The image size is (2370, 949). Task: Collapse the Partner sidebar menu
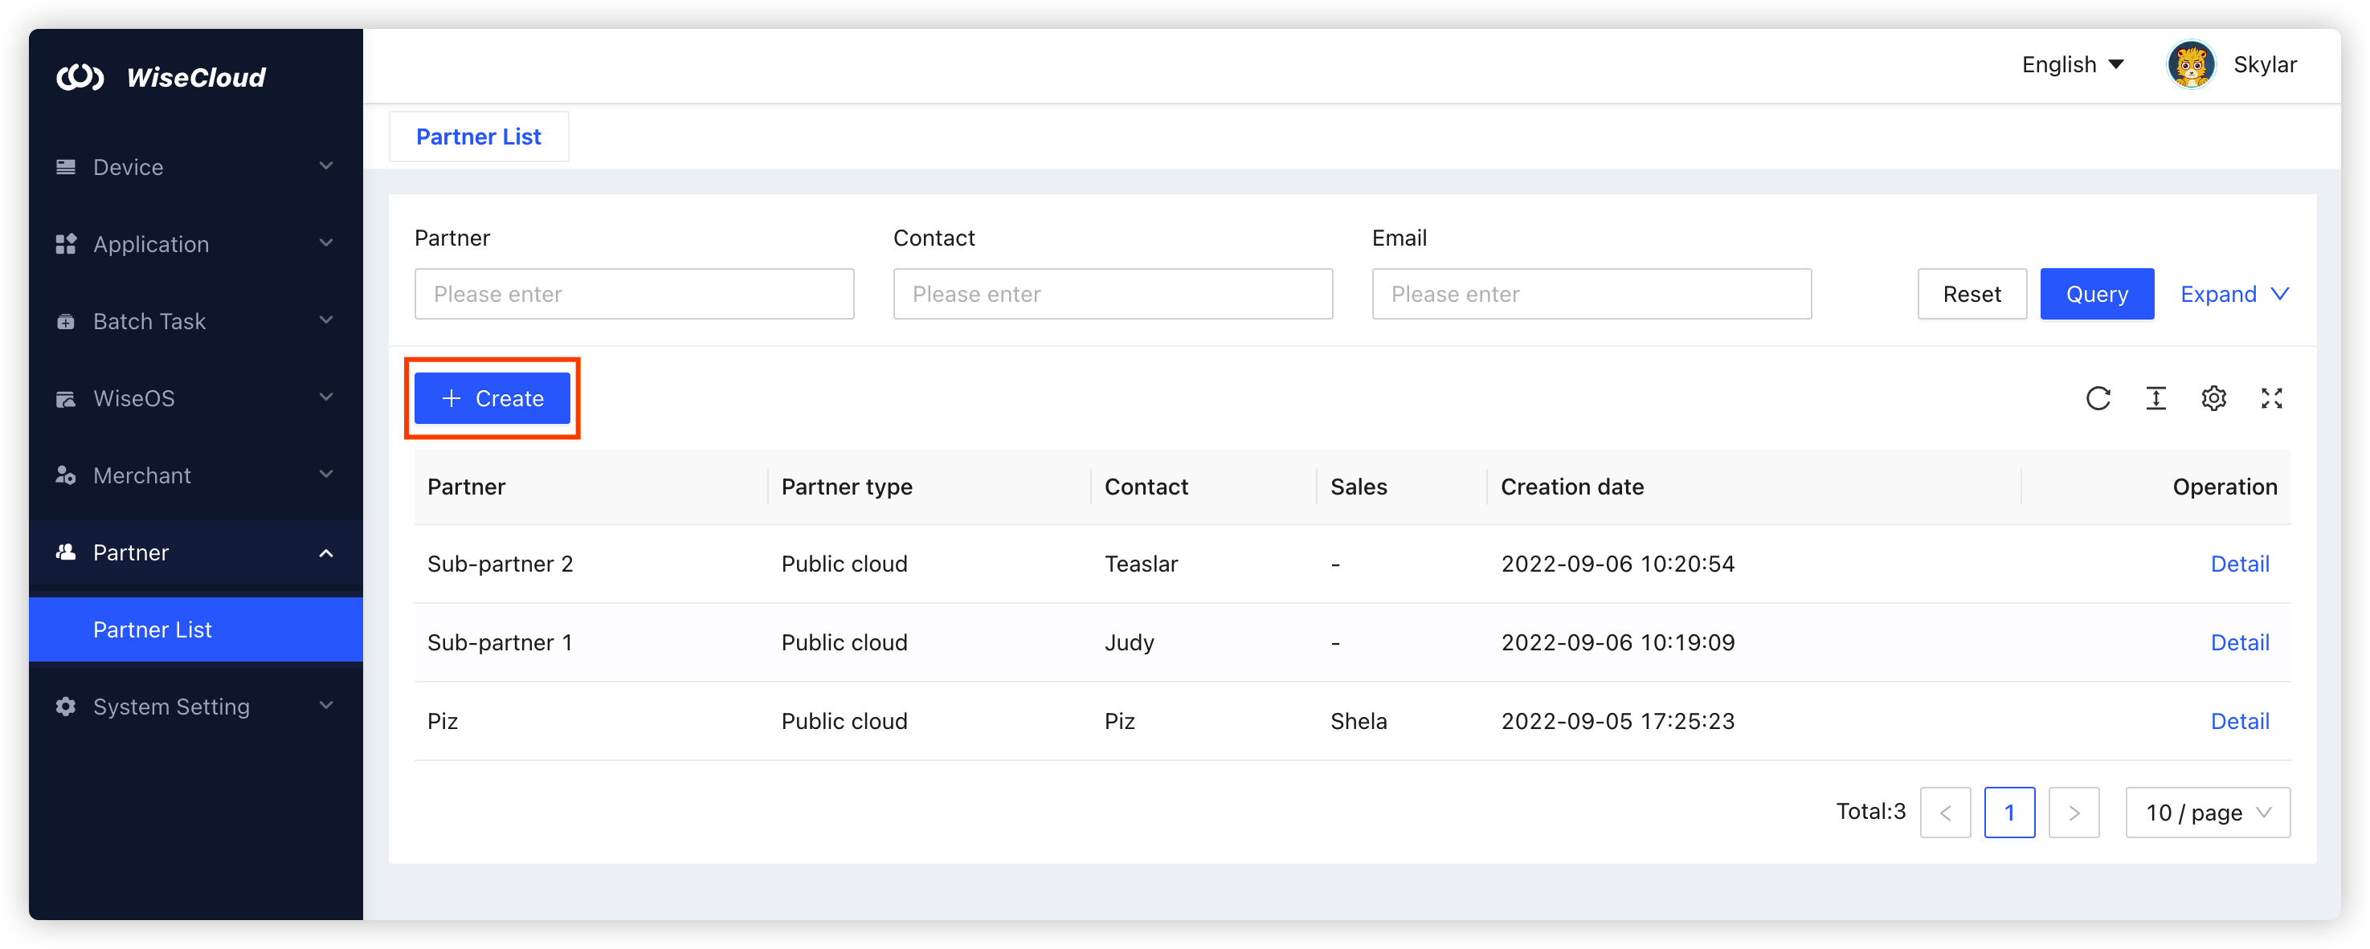pos(325,552)
